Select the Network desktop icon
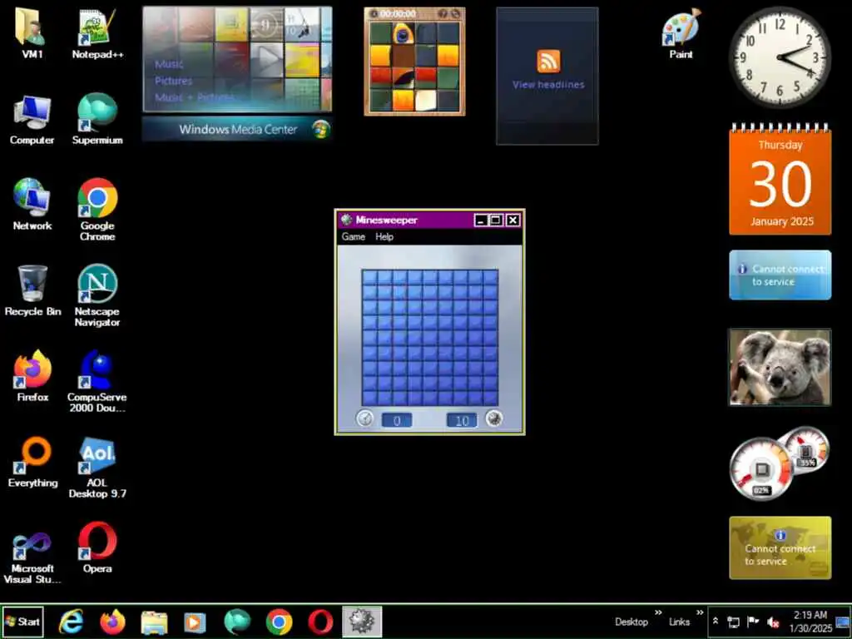This screenshot has width=852, height=639. pos(32,205)
